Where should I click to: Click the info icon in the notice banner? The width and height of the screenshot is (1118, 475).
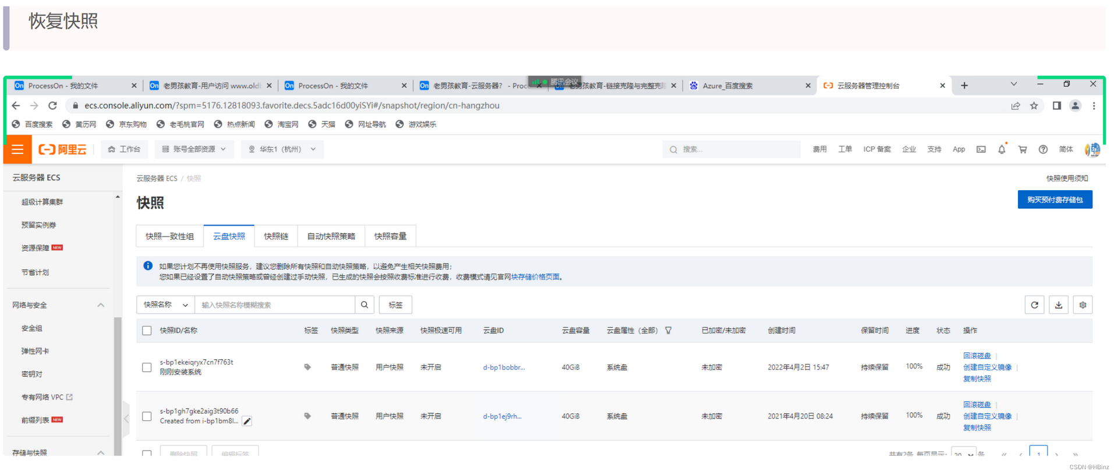point(148,266)
